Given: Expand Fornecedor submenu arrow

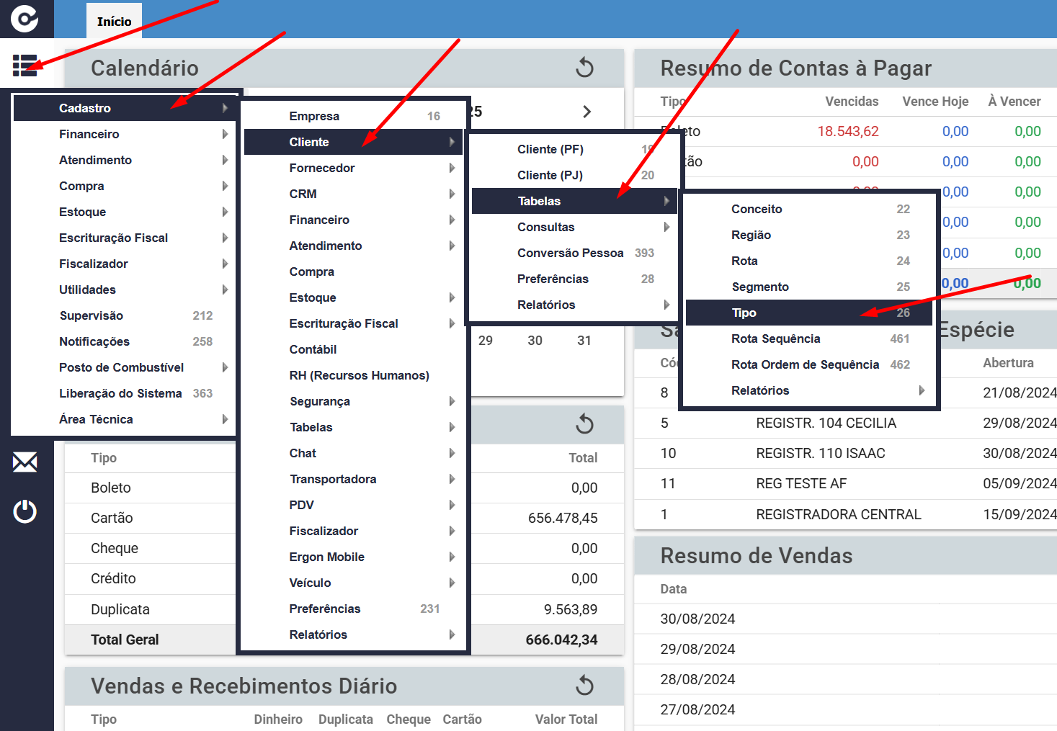Looking at the screenshot, I should click(452, 168).
